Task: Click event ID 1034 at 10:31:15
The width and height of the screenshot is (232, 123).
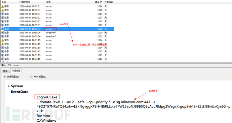Action: pos(100,40)
